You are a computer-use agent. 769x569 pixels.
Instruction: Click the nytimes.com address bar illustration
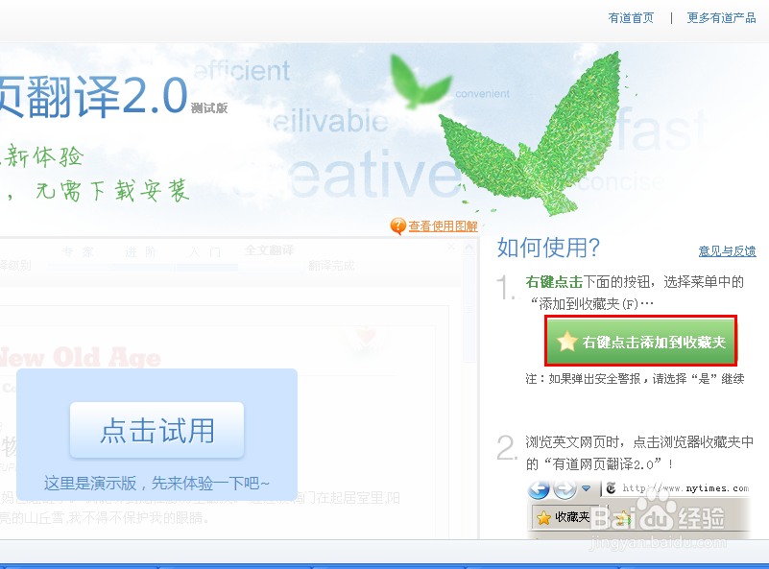(x=677, y=488)
